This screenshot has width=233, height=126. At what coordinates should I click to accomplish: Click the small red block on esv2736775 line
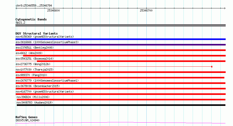click(212, 67)
